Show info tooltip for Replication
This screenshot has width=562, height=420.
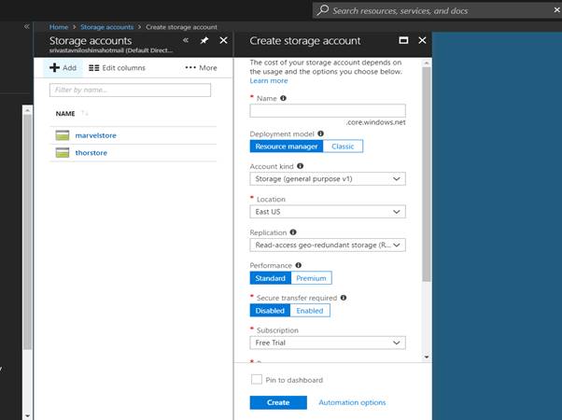tap(293, 232)
